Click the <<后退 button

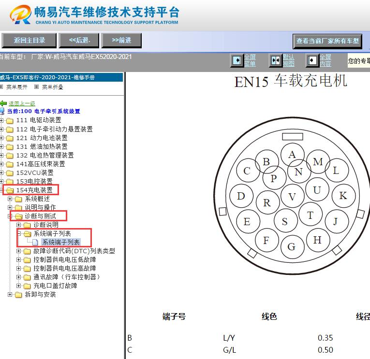coord(79,41)
